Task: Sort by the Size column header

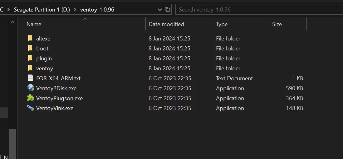Action: [277, 24]
